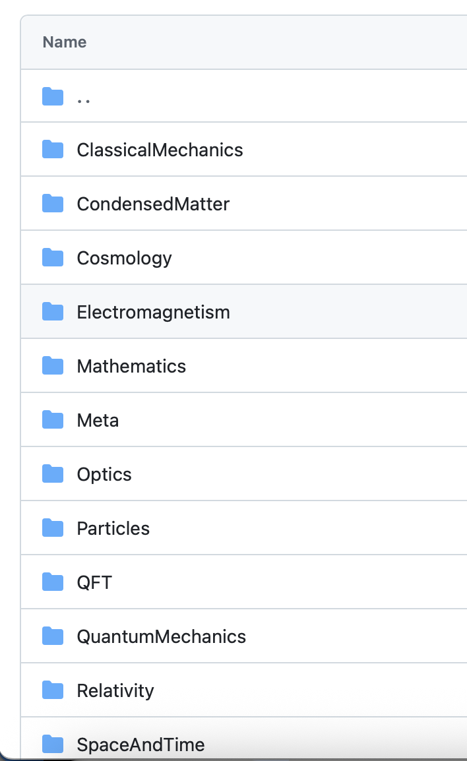The image size is (467, 761).
Task: Navigate into the Particles folder
Action: [113, 528]
